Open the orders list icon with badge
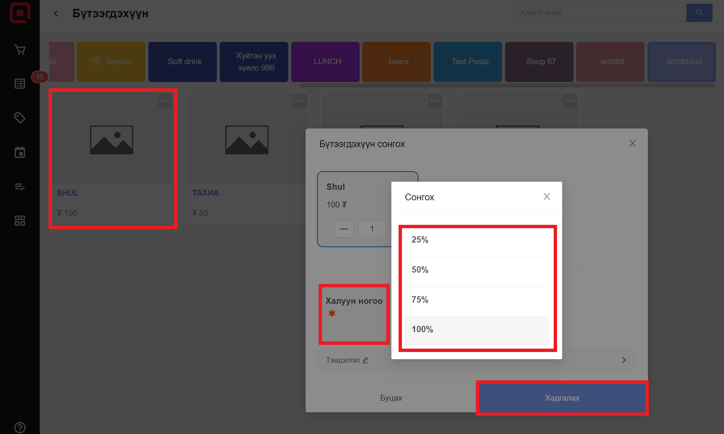The image size is (724, 434). pos(20,84)
